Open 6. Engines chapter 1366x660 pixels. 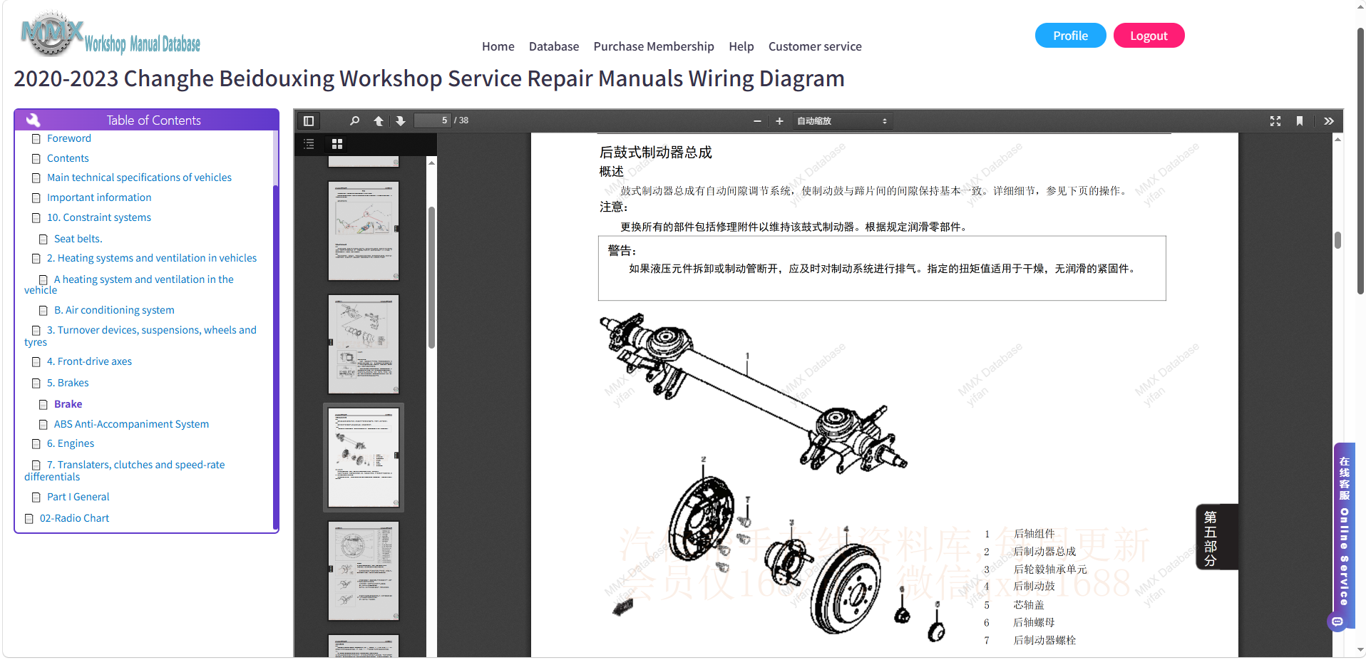coord(71,443)
